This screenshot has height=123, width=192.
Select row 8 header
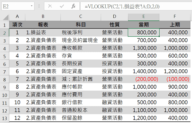click(x=4, y=79)
